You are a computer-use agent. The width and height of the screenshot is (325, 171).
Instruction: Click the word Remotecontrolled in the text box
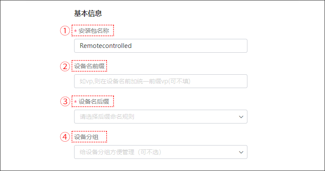[x=106, y=46]
